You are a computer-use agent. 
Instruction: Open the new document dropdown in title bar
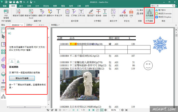click(x=8, y=2)
